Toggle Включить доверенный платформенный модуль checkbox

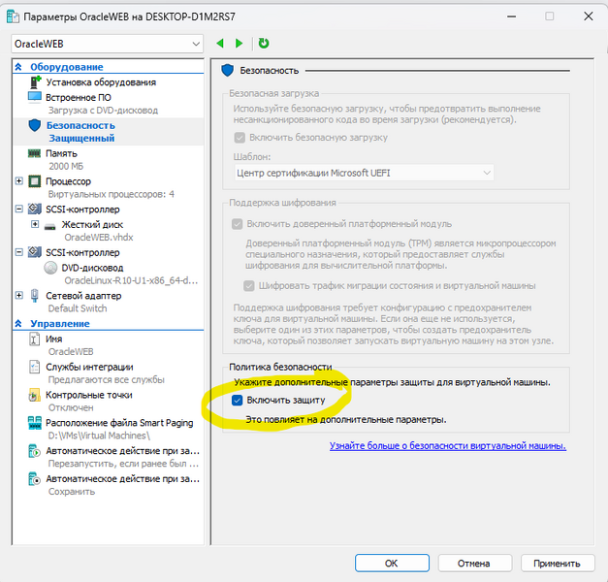[x=239, y=224]
